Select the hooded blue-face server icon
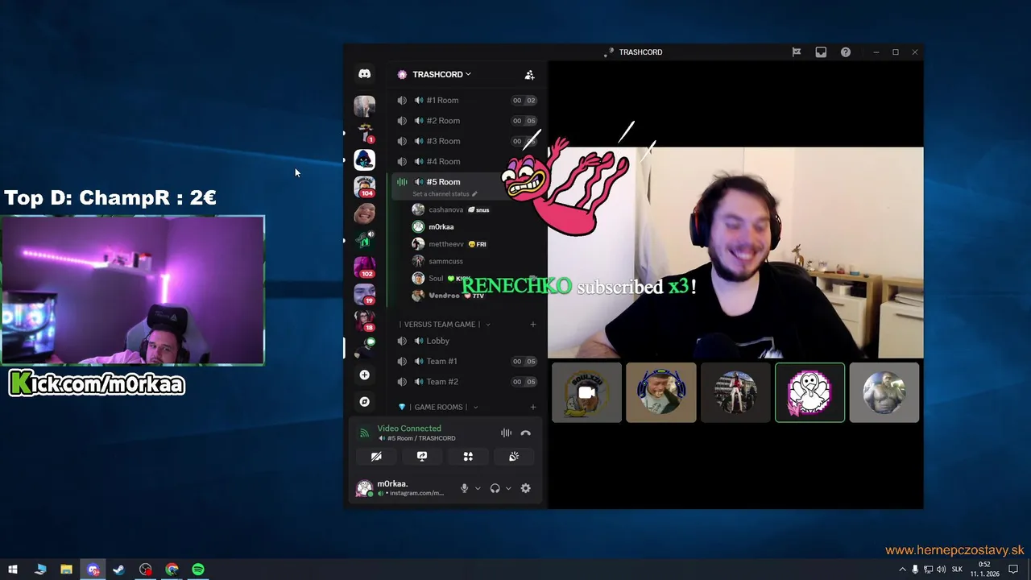The height and width of the screenshot is (580, 1031). [364, 159]
